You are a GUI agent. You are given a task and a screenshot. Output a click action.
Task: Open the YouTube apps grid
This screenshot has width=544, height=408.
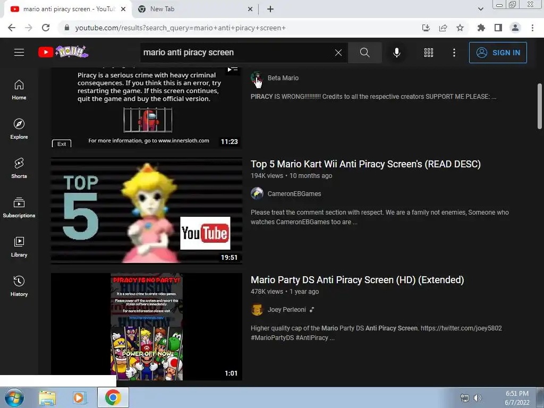click(429, 53)
